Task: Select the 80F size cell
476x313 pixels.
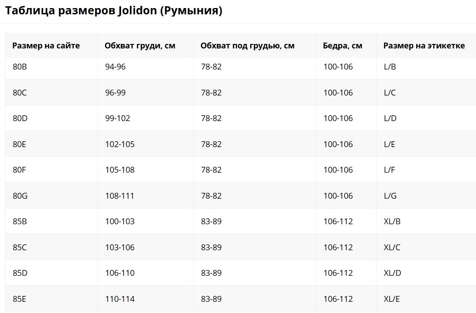Action: pos(20,170)
